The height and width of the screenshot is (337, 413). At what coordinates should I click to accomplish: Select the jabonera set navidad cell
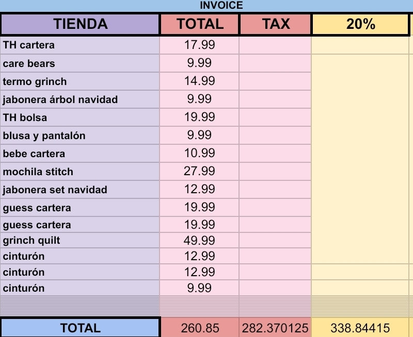point(80,190)
